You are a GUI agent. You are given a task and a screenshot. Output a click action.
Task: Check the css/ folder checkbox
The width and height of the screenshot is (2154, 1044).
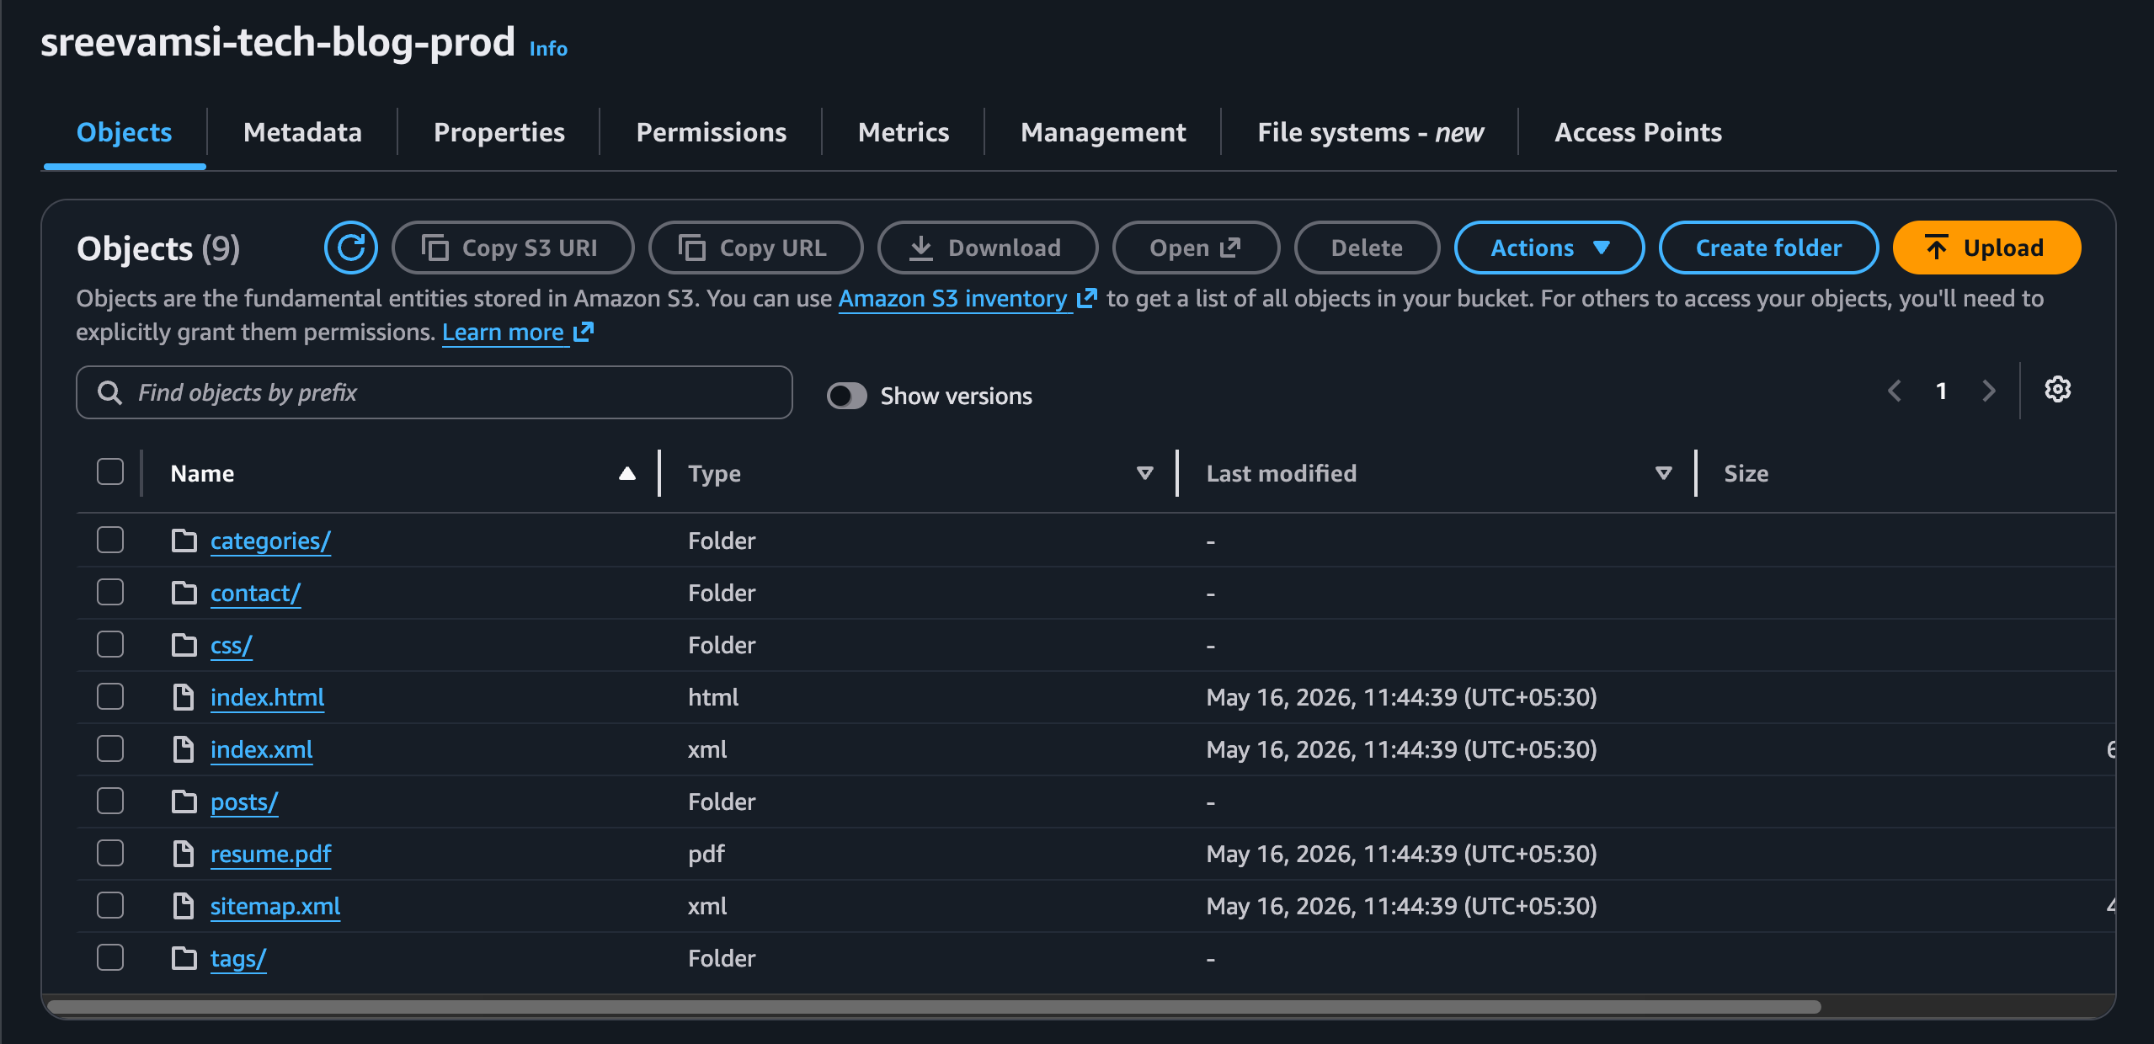(110, 644)
